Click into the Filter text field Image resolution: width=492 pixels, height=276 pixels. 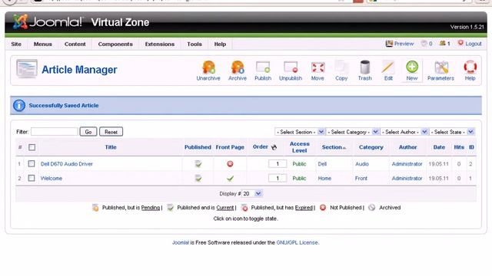(55, 131)
